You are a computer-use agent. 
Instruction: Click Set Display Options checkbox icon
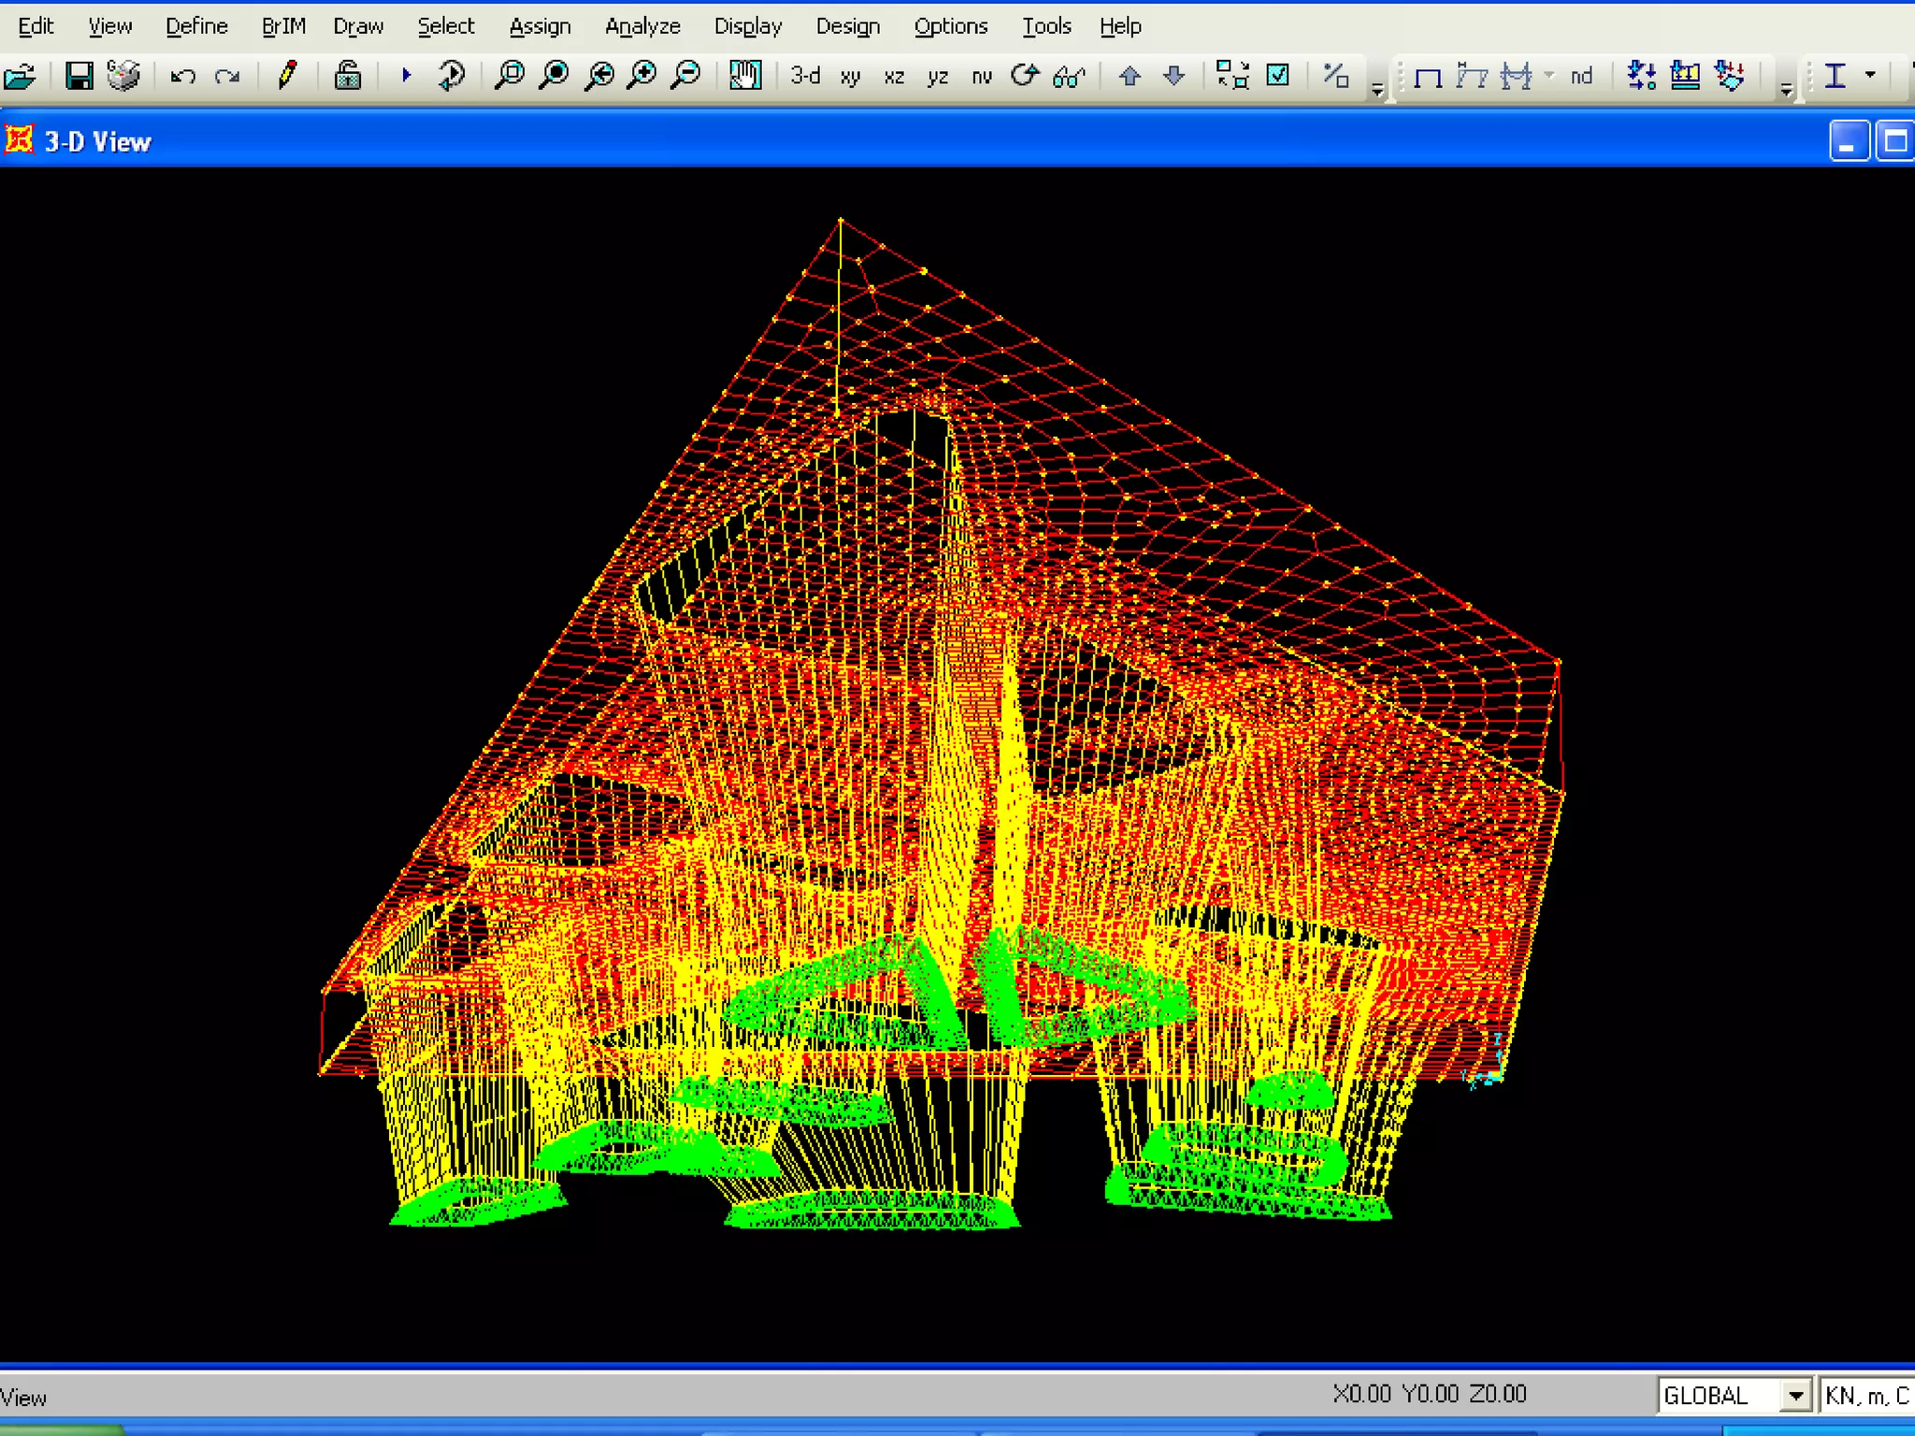coord(1277,75)
